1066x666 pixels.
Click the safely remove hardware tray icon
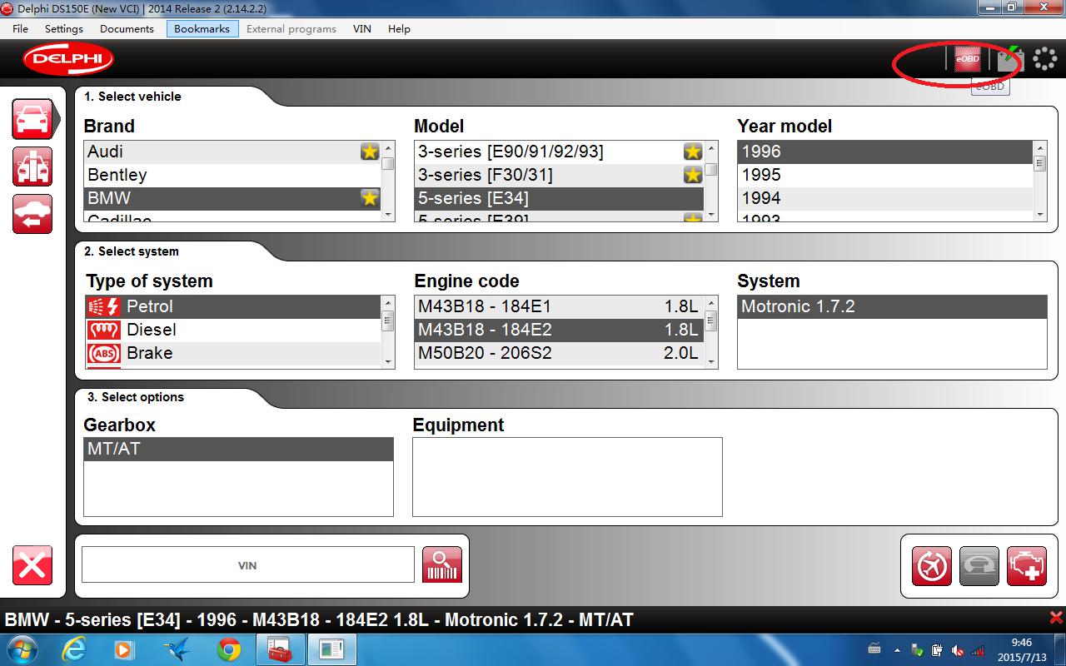click(x=917, y=650)
